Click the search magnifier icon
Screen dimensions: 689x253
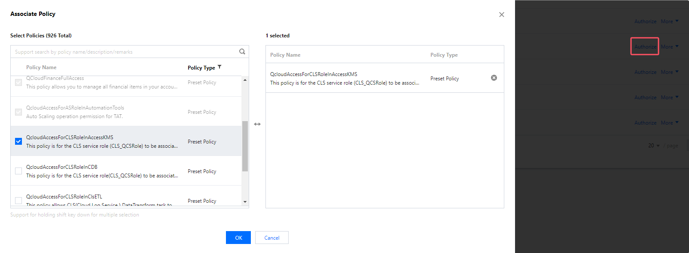click(242, 52)
